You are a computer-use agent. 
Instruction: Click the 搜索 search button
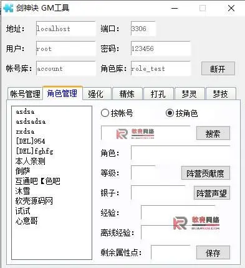click(x=213, y=133)
